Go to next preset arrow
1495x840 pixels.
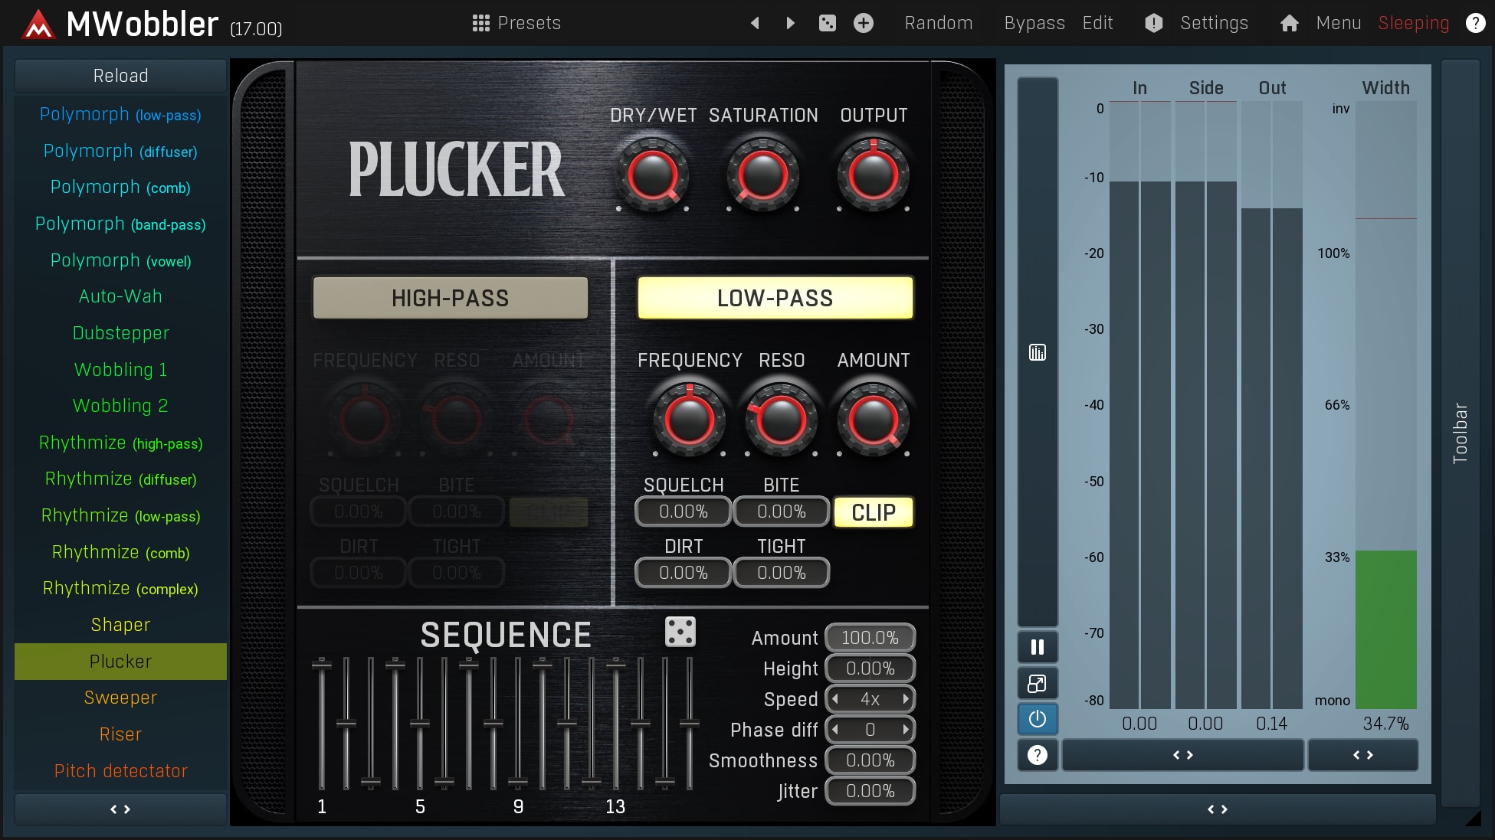[x=790, y=23]
